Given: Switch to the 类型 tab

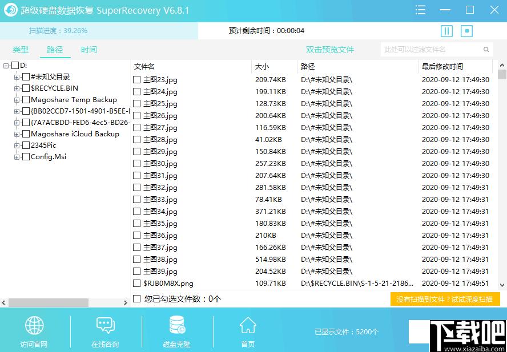Looking at the screenshot, I should [x=21, y=50].
